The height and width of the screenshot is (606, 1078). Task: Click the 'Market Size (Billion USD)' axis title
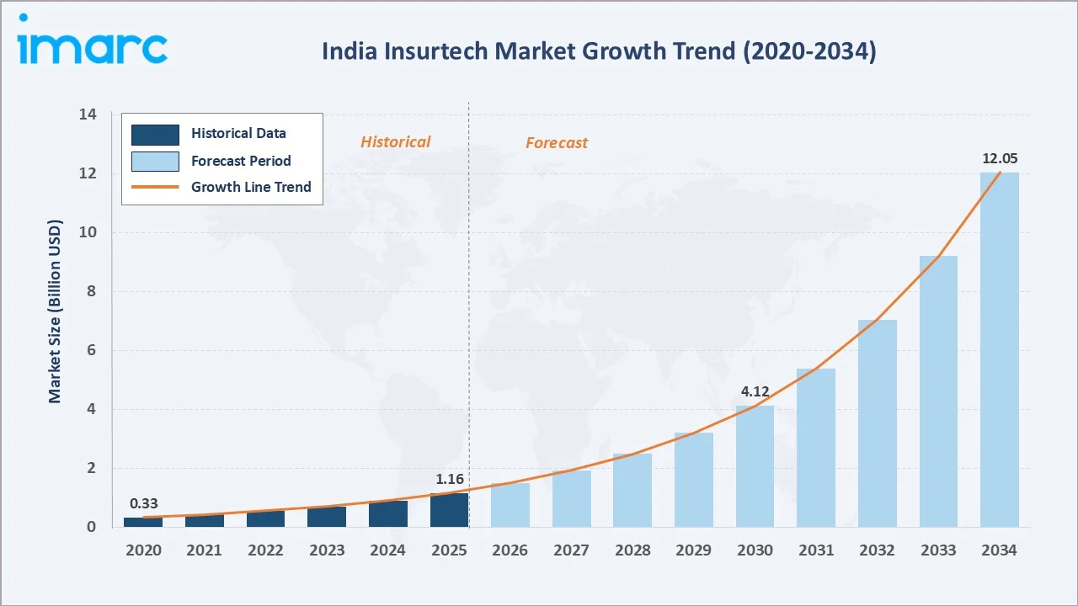coord(56,311)
